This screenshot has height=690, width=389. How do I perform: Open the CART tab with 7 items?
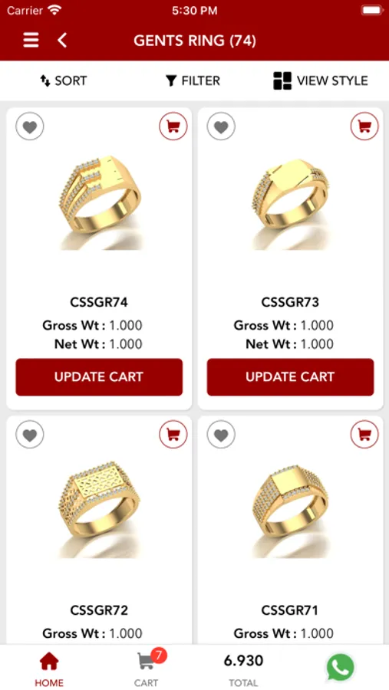(147, 668)
